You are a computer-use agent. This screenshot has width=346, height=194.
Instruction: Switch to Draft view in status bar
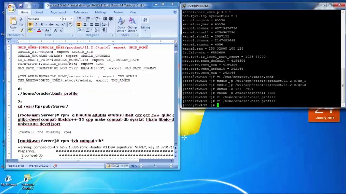tap(127, 166)
